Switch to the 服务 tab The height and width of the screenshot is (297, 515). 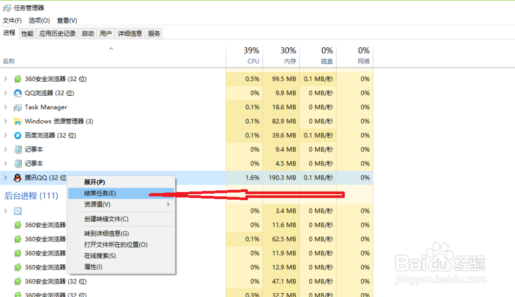pyautogui.click(x=154, y=34)
